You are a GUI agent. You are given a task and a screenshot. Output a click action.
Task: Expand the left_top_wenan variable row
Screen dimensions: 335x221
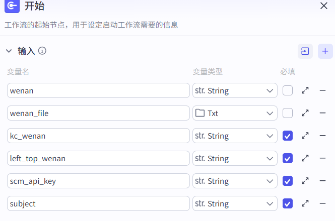pyautogui.click(x=305, y=158)
